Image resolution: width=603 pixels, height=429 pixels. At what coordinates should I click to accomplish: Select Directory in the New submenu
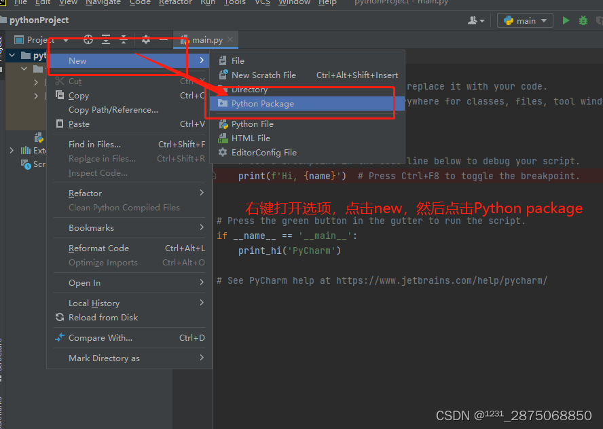307,89
